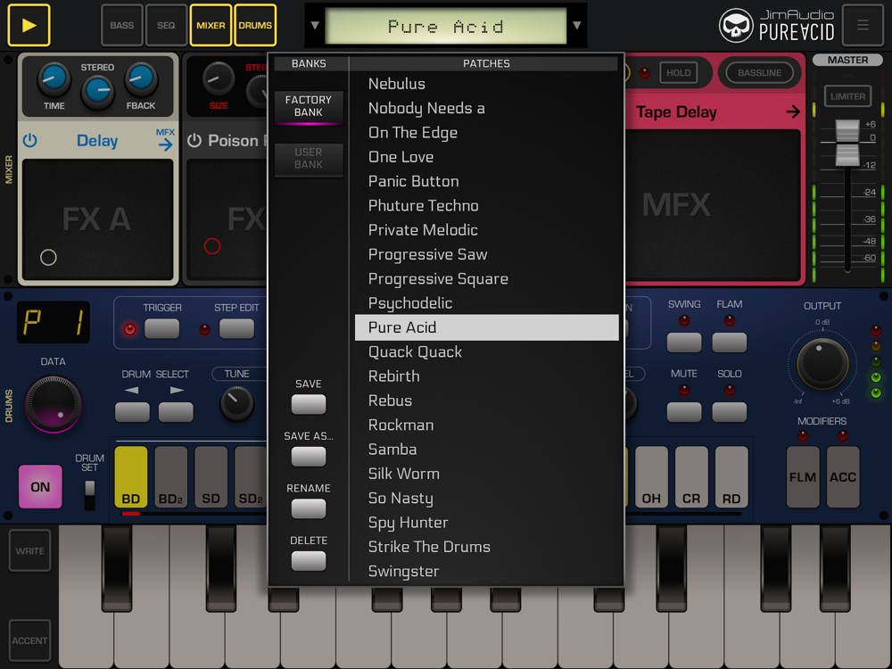Viewport: 892px width, 669px height.
Task: Choose the Quack Quack patch
Action: (486, 352)
